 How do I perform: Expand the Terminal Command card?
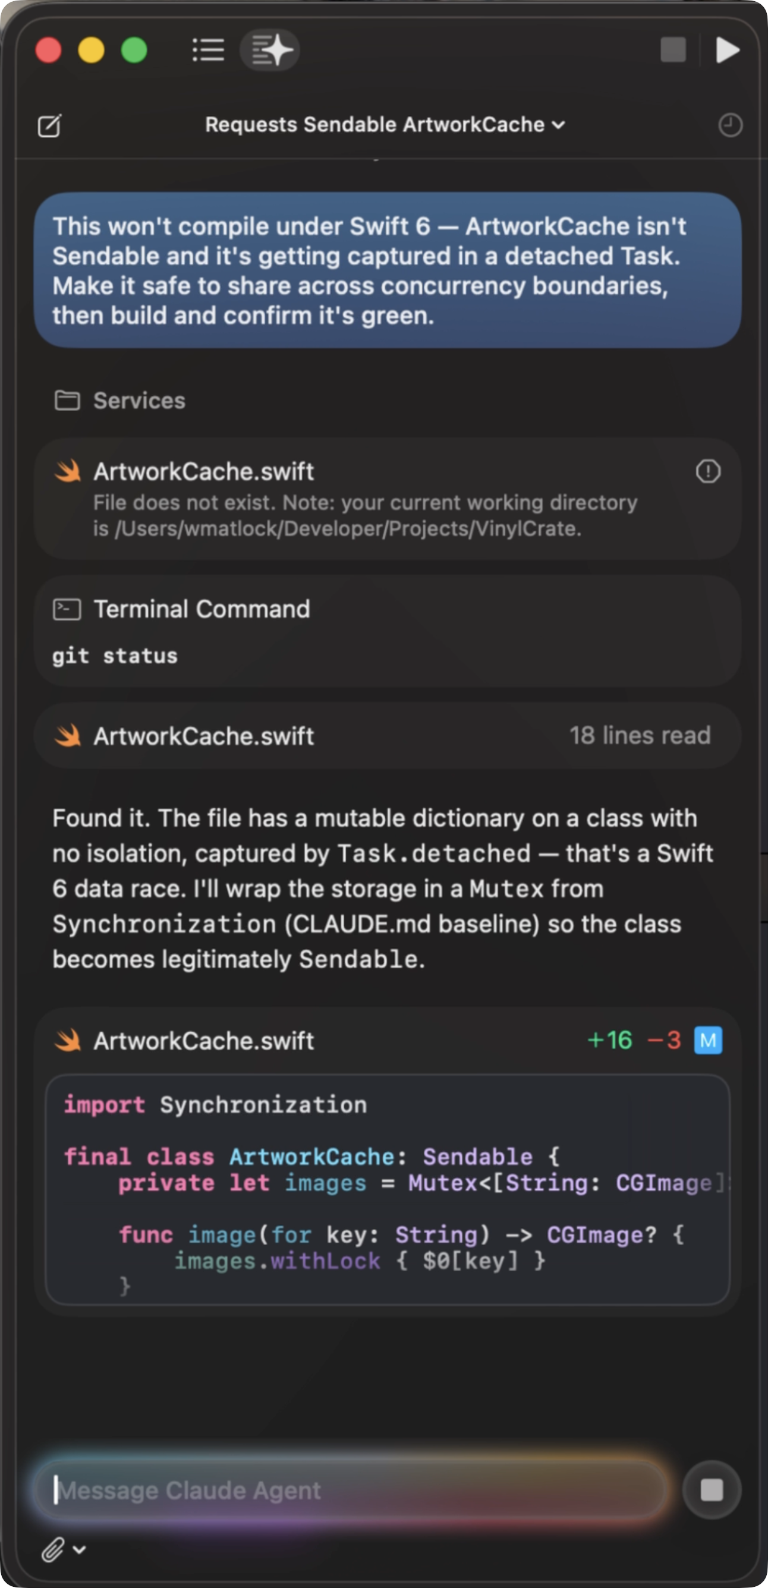point(387,631)
